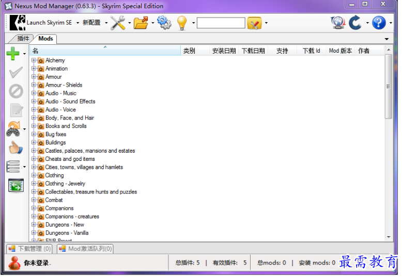The image size is (402, 278).
Task: Sort by the 下载日期 column header
Action: (253, 51)
